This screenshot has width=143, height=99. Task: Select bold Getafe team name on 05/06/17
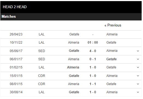(74, 51)
